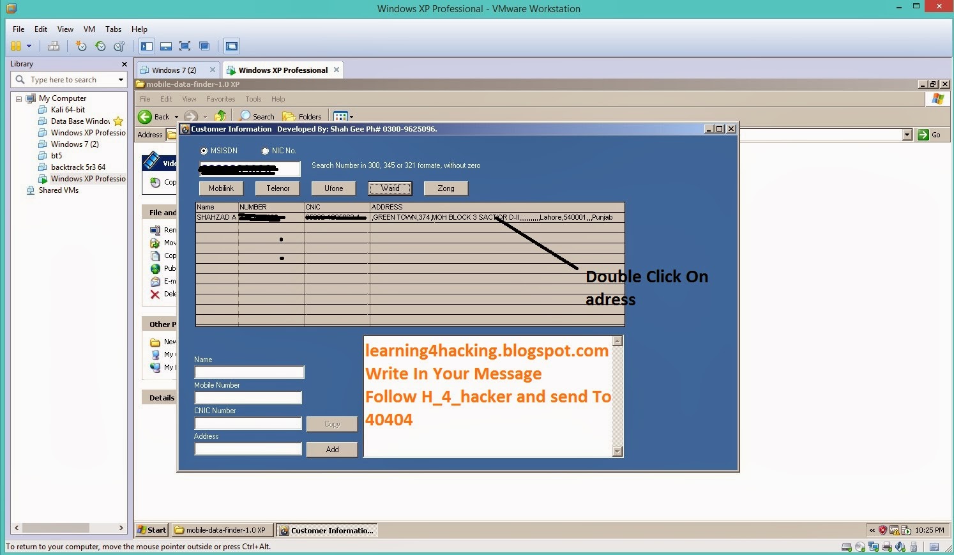Click the Telenor search button
The height and width of the screenshot is (555, 954).
[278, 188]
